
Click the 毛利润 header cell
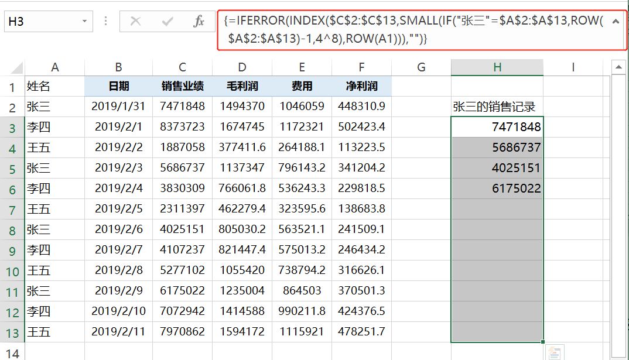[242, 86]
